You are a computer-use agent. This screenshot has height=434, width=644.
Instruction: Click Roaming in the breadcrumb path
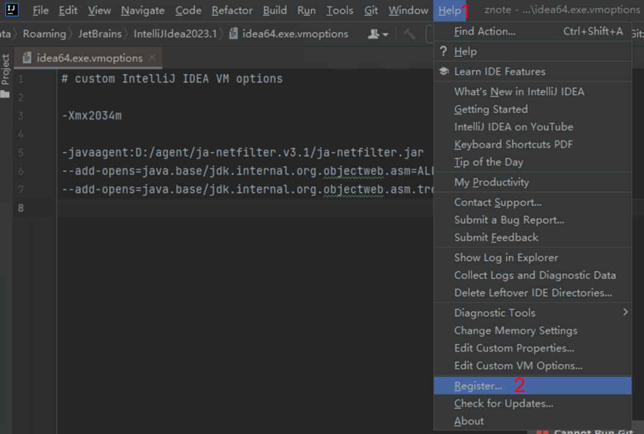(45, 34)
